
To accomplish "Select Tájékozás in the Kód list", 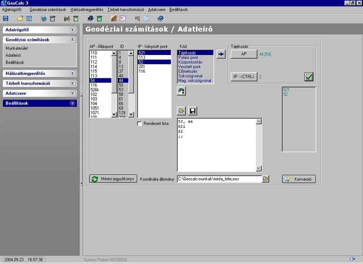I will 195,53.
